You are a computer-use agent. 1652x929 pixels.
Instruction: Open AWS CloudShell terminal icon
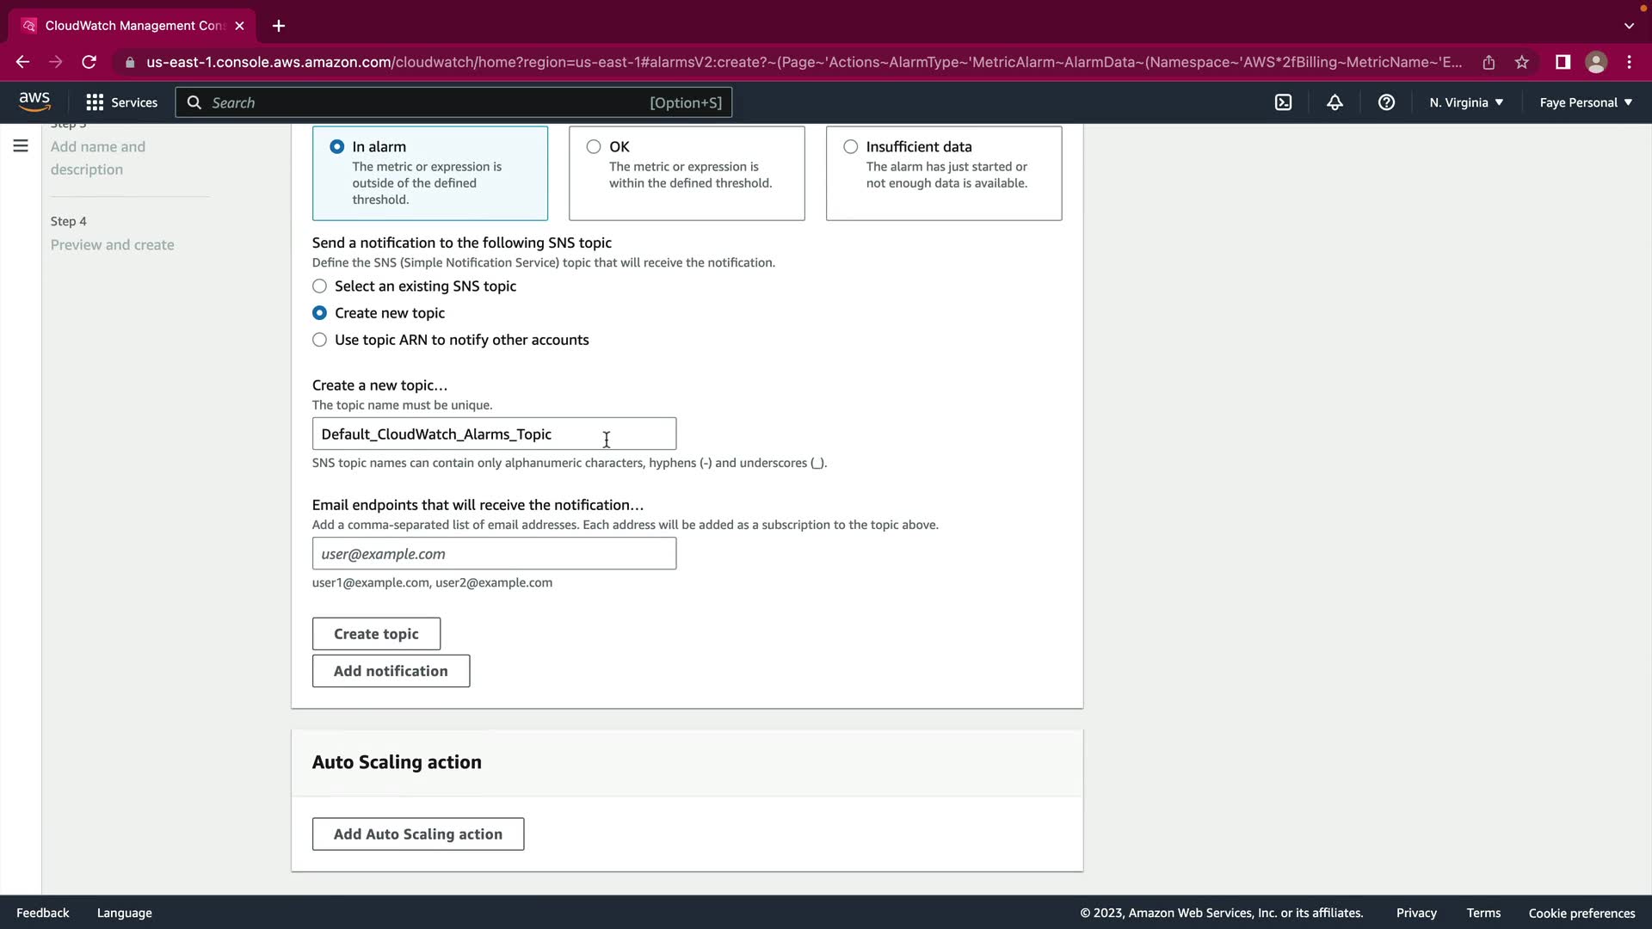(x=1283, y=102)
